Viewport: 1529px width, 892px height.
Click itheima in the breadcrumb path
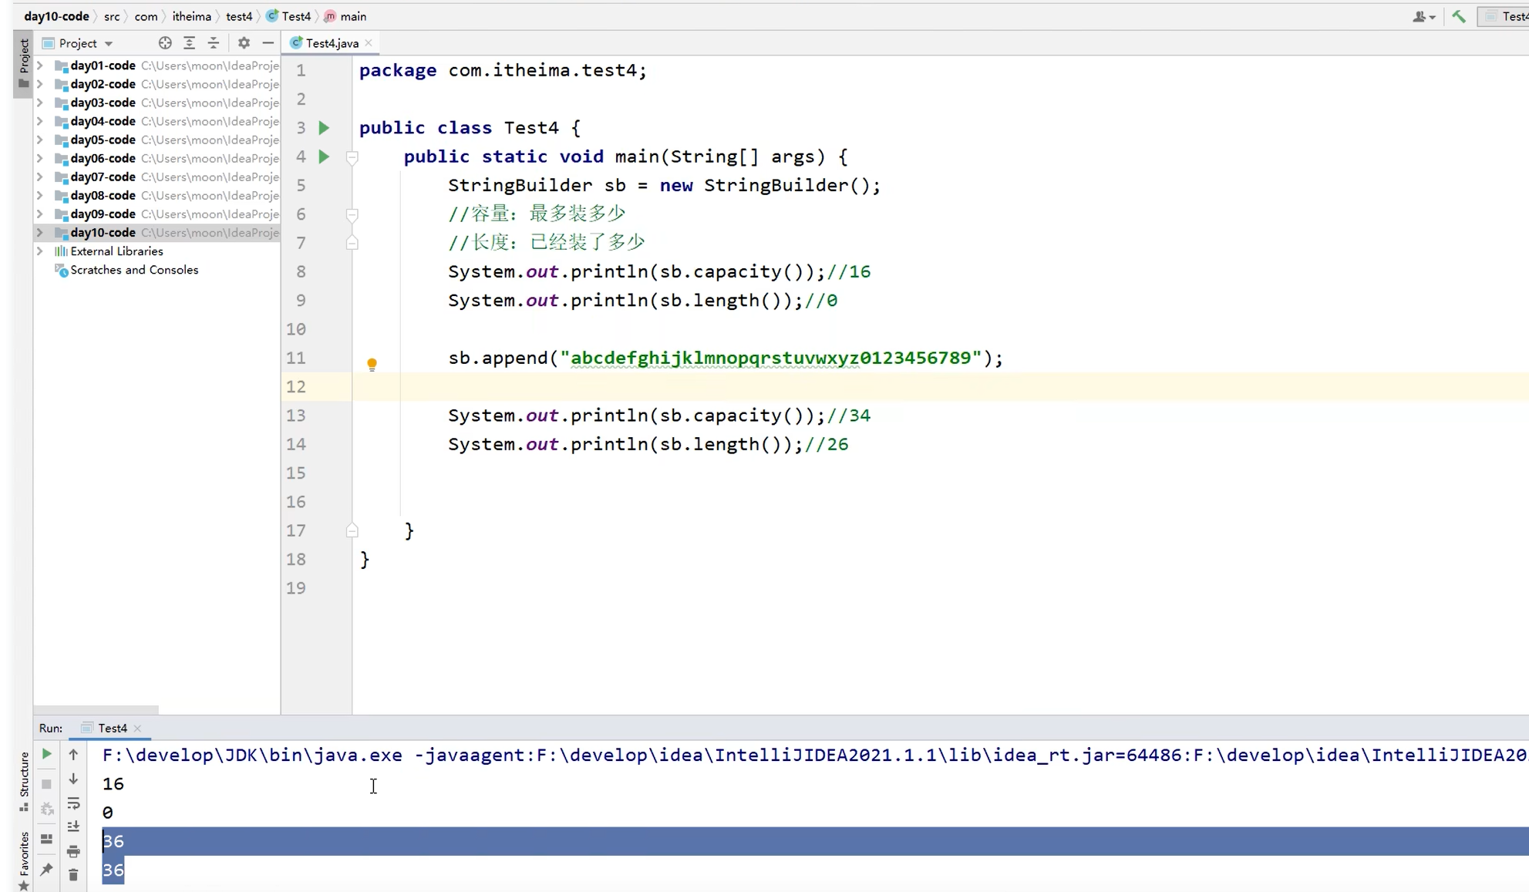tap(191, 16)
